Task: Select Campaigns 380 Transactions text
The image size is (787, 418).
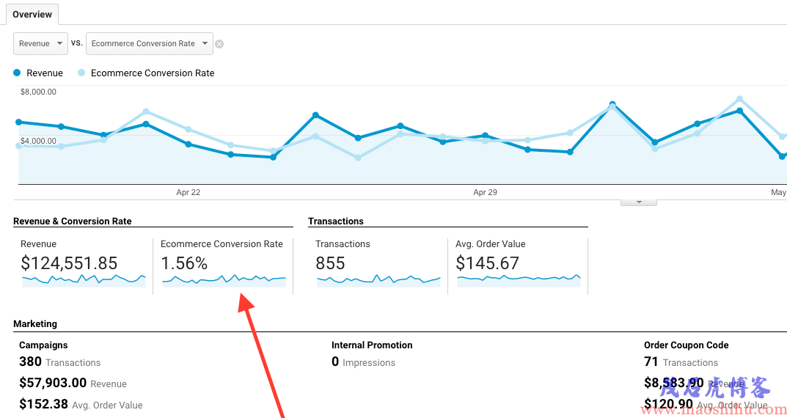Action: [59, 362]
